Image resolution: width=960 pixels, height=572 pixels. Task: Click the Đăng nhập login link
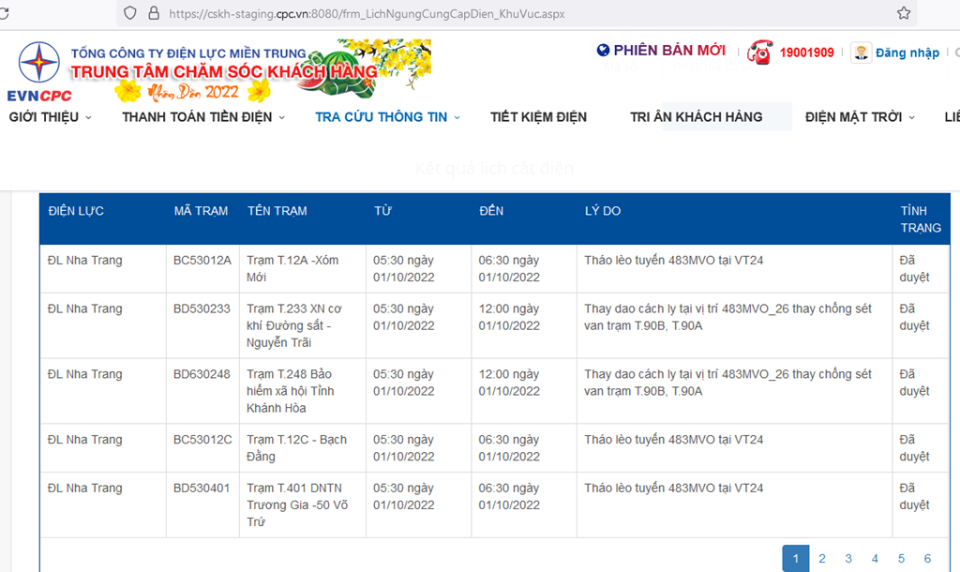click(907, 53)
